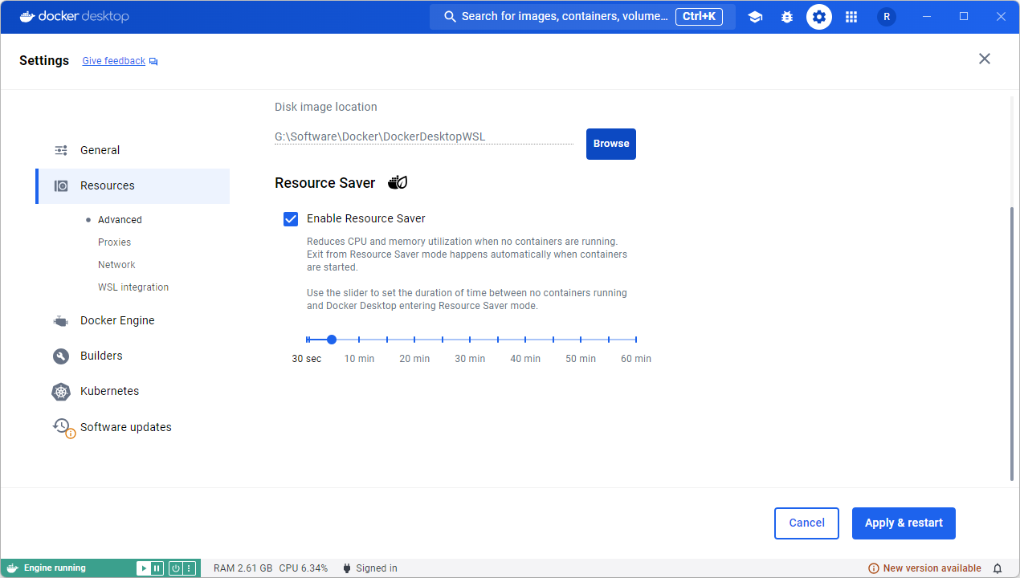Click the Settings gear icon in header
Image resolution: width=1020 pixels, height=578 pixels.
tap(819, 17)
